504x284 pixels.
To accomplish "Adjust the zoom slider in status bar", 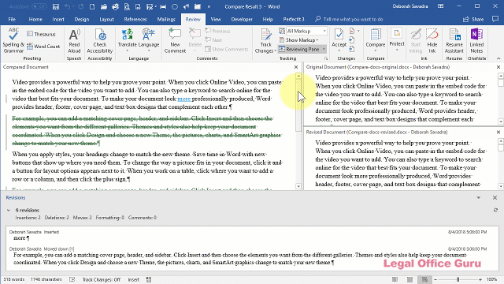I will (458, 279).
